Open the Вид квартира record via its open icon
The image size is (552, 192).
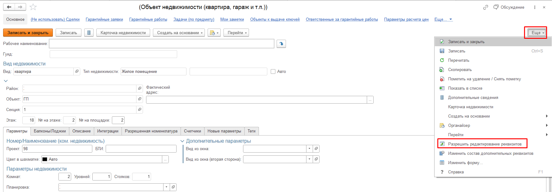point(77,71)
